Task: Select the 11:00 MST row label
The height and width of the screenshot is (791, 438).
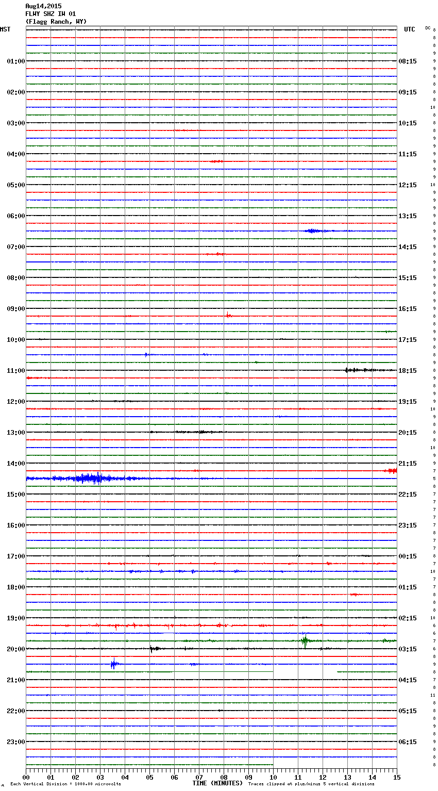Action: [x=16, y=371]
